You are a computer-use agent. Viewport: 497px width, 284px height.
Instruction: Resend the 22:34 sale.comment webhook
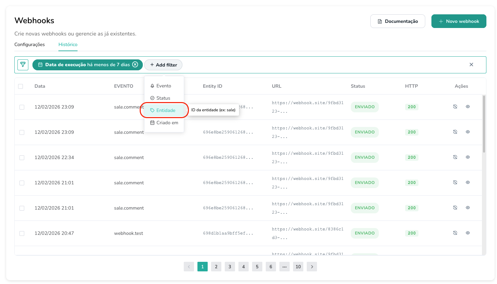[x=455, y=157]
